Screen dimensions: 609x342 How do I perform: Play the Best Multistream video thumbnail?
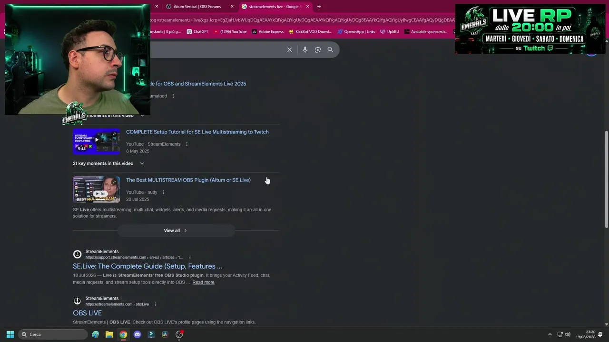point(96,190)
